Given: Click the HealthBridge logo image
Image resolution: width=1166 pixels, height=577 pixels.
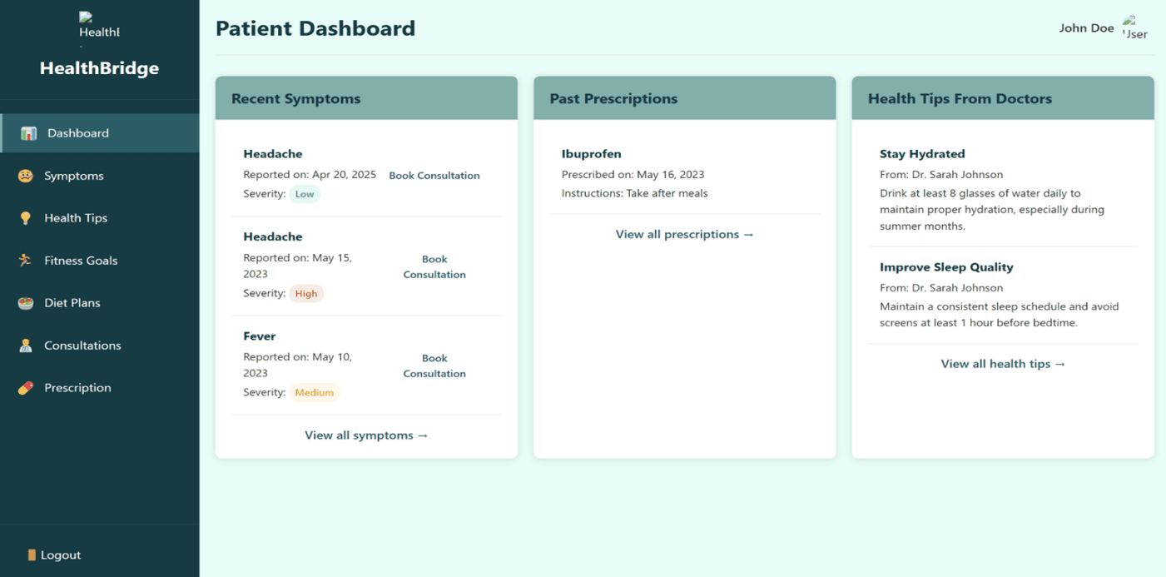Looking at the screenshot, I should coord(99,27).
